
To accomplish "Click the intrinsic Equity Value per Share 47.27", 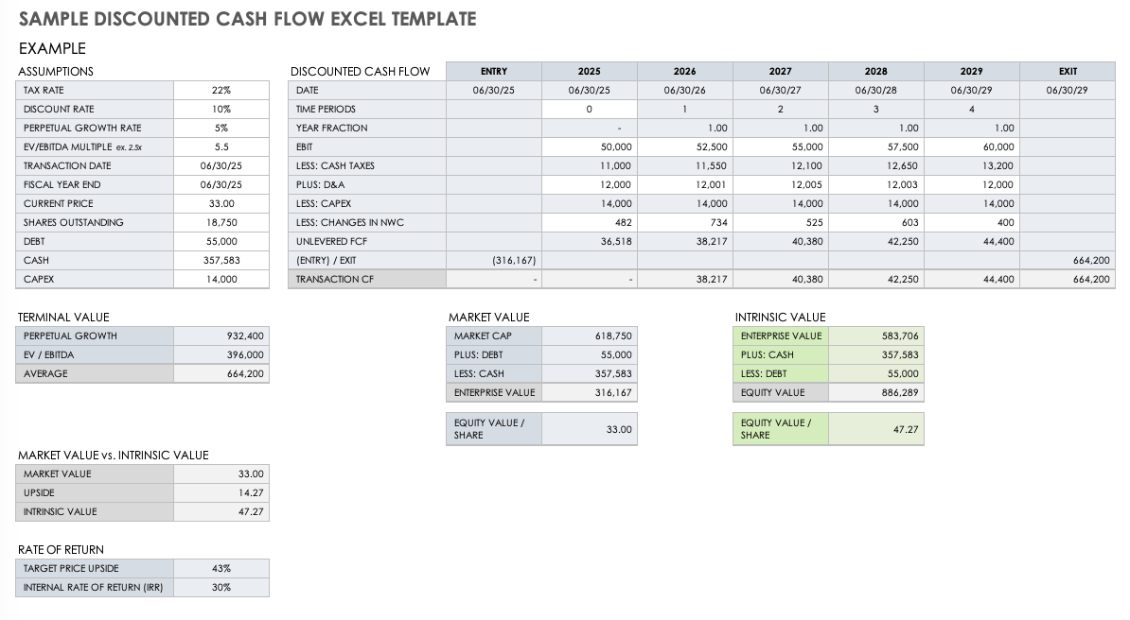I will pyautogui.click(x=875, y=429).
